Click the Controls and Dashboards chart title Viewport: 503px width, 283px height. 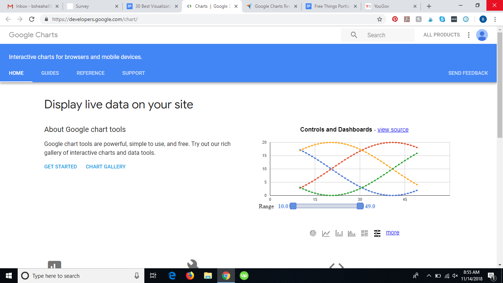tap(336, 129)
